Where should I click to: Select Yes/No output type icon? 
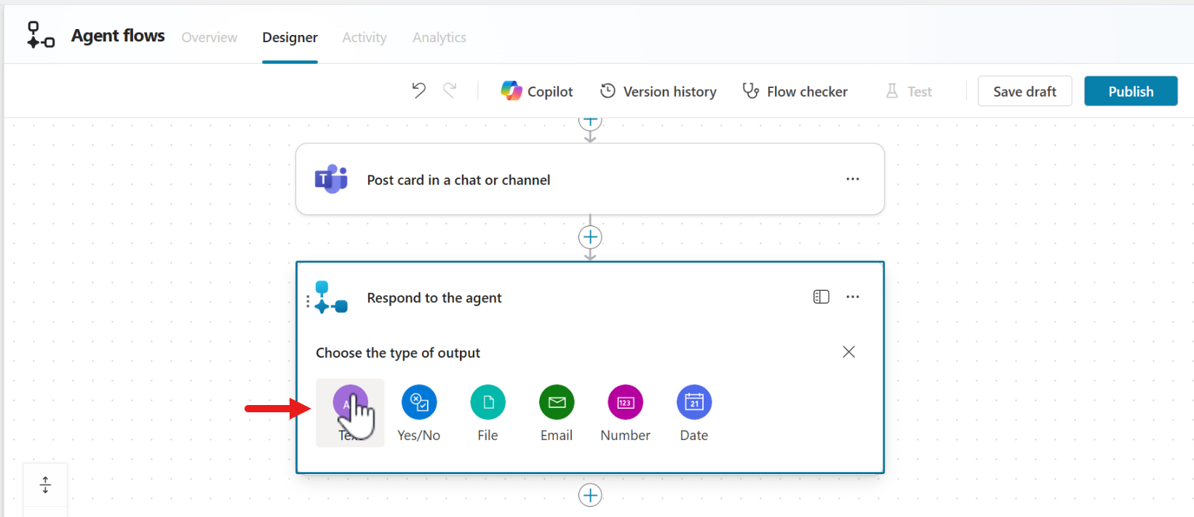[419, 403]
